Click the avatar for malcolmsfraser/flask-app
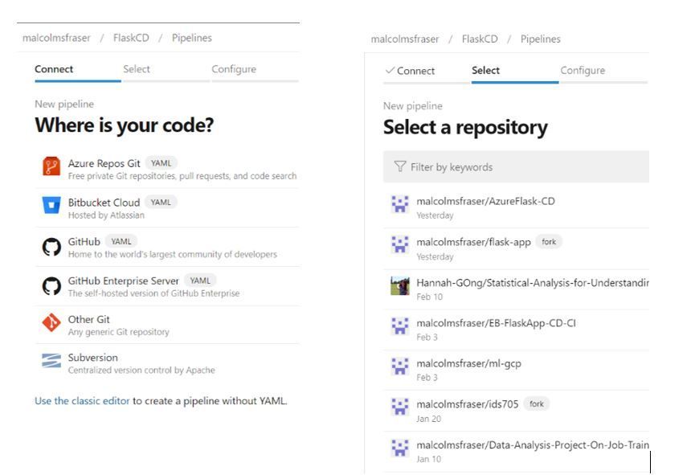Viewport: 691px width, 475px height. pos(399,244)
